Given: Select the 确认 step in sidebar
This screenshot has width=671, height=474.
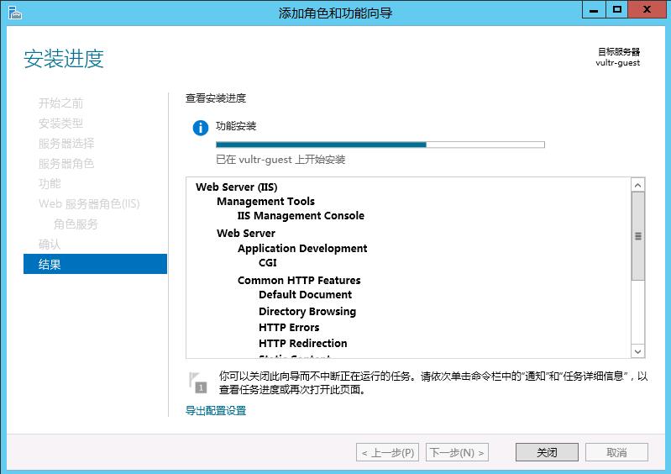Looking at the screenshot, I should (50, 244).
